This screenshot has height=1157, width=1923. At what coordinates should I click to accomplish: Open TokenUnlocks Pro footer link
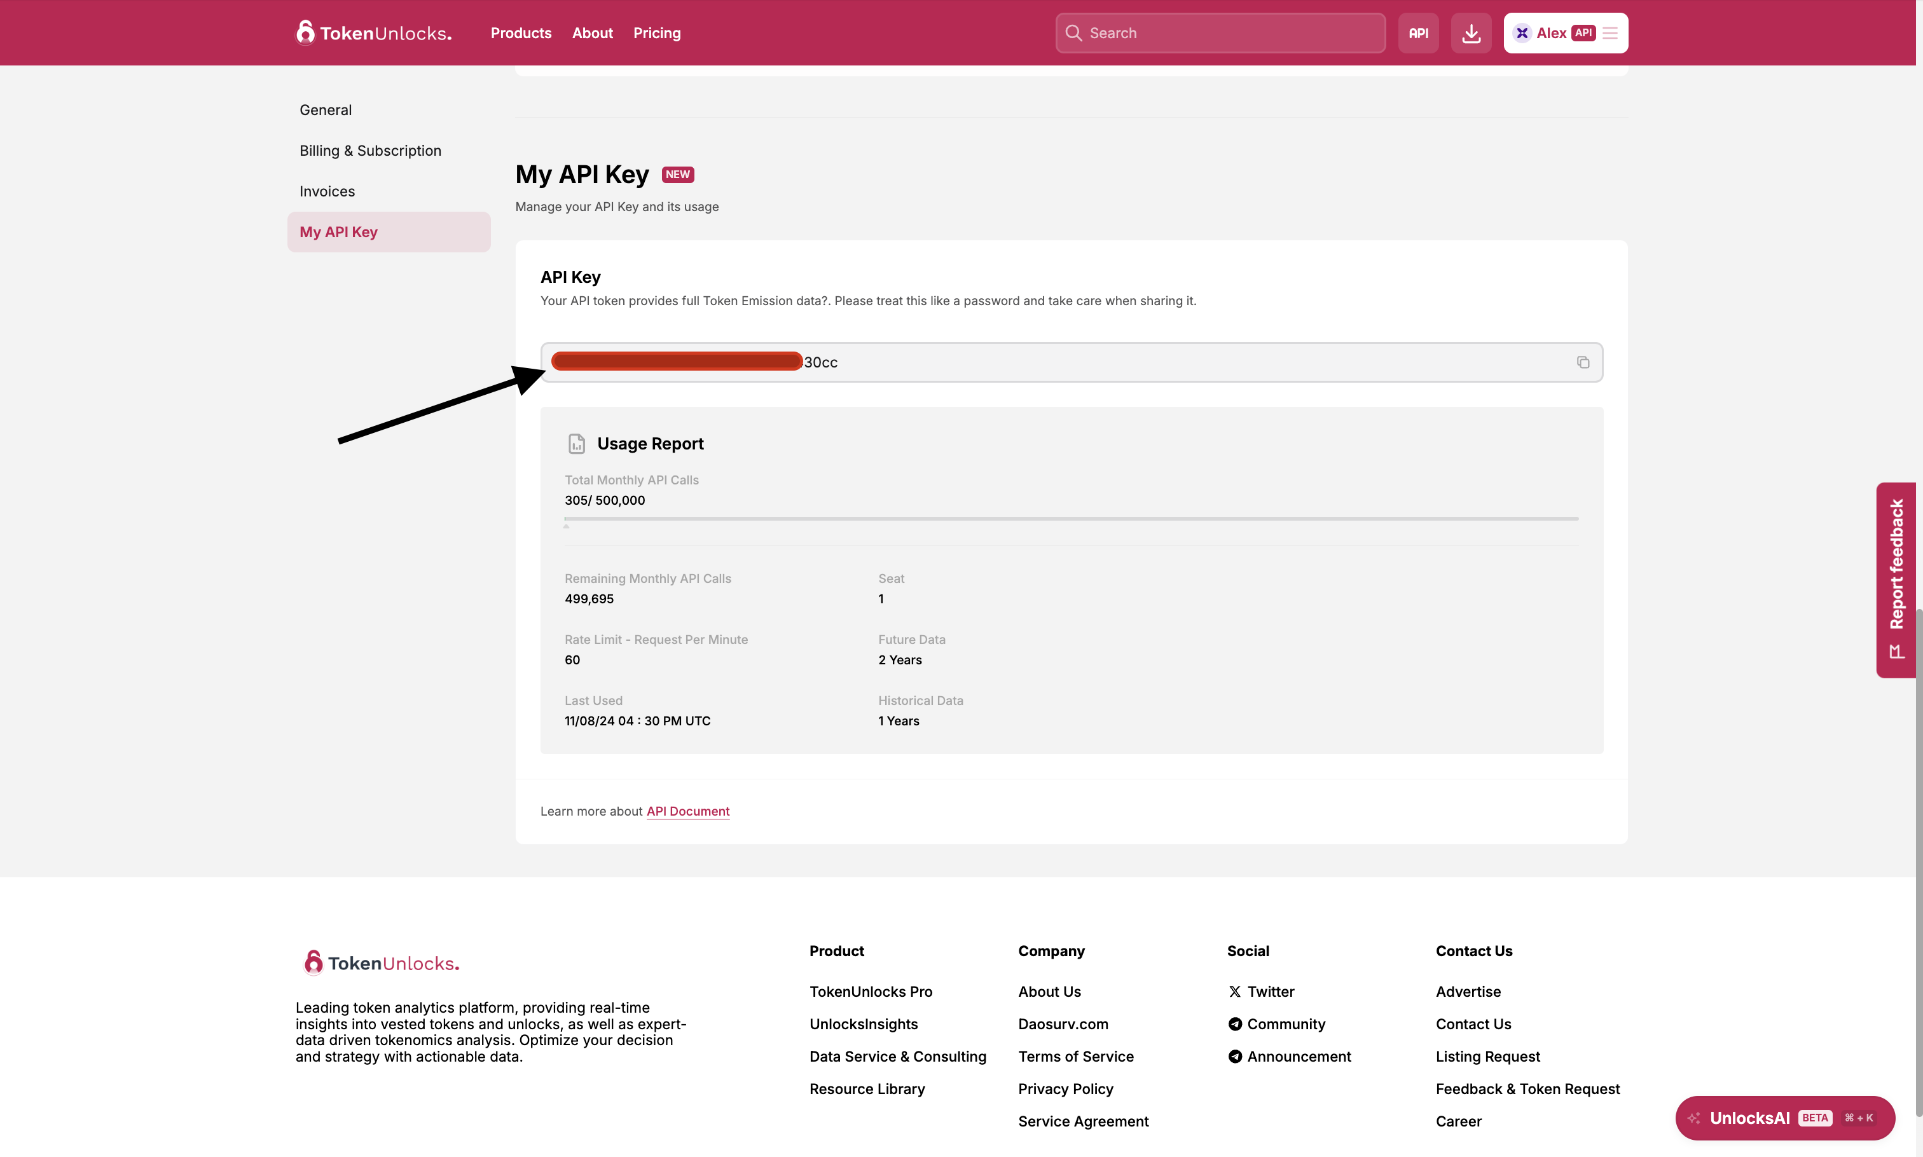[871, 991]
